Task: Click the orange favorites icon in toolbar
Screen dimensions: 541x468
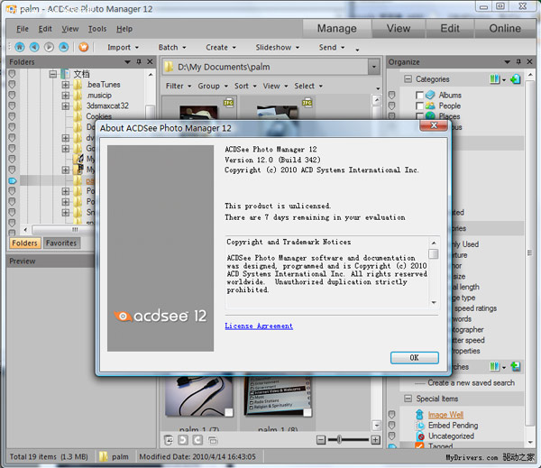Action: tap(84, 47)
